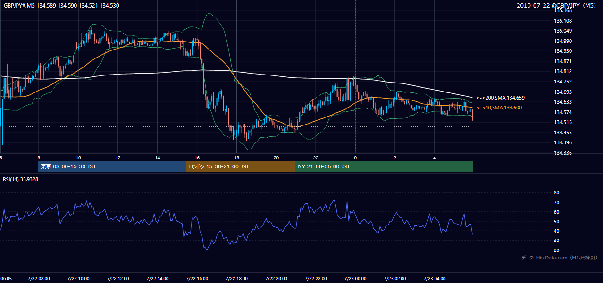Screen dimensions: 603x283
Task: Click the 7/22 22:00 time label
Action: (x=316, y=278)
